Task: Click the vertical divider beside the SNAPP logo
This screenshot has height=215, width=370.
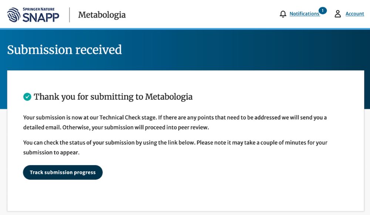Action: [70, 15]
